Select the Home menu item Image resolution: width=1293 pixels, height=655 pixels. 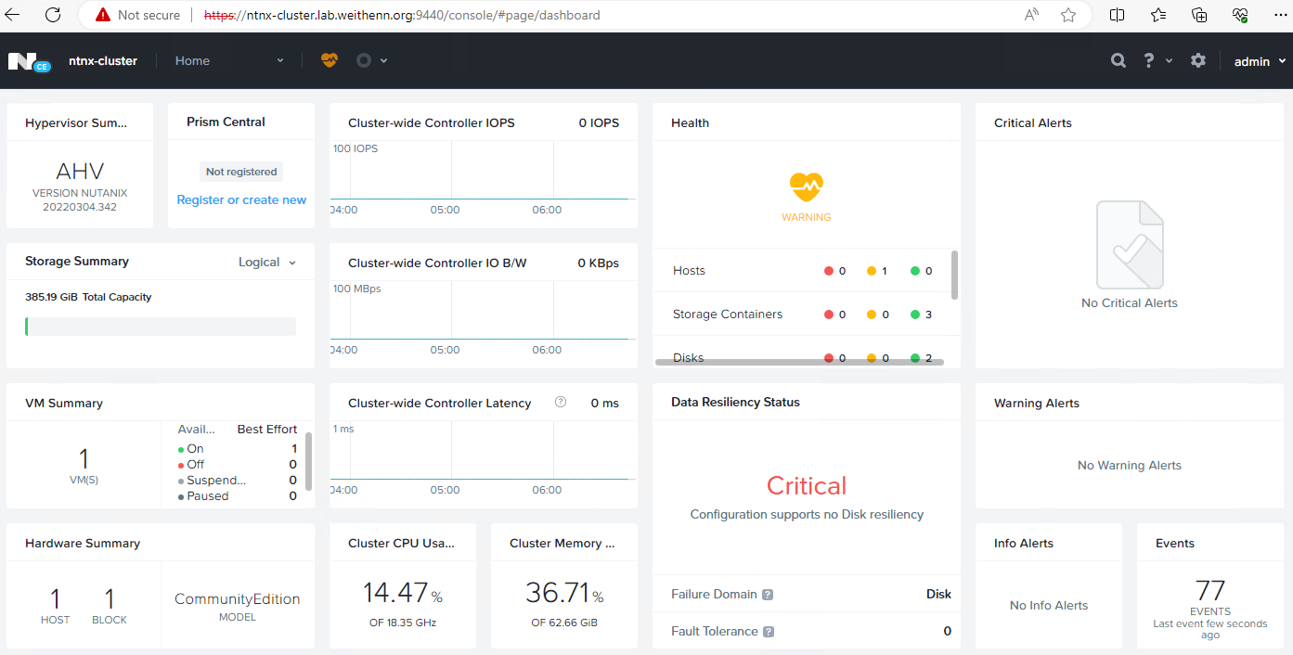point(192,61)
